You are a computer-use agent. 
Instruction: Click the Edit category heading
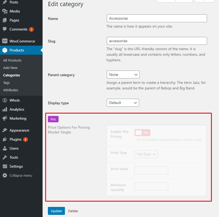click(x=66, y=4)
